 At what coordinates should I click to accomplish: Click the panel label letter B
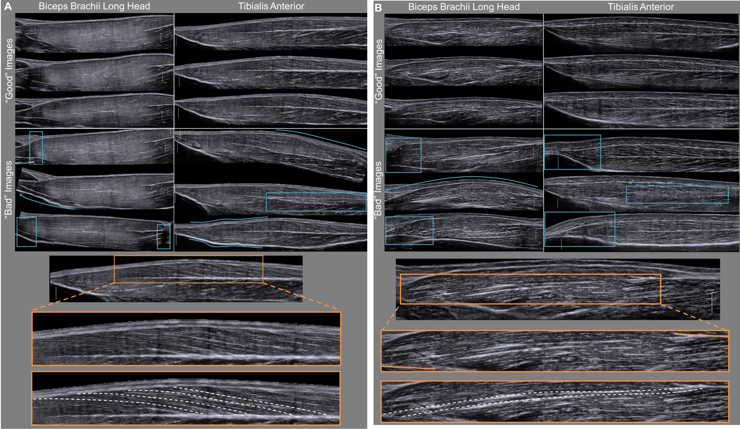click(x=378, y=8)
